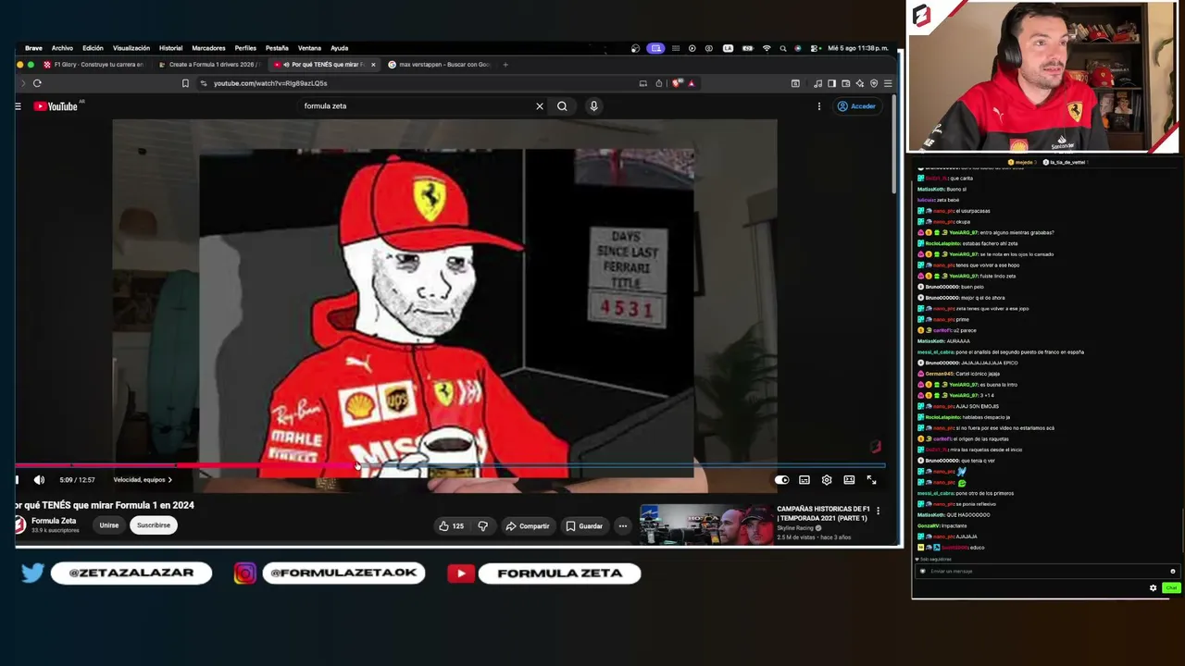
Task: Click the page scrollbar of the YouTube window
Action: pos(894,143)
